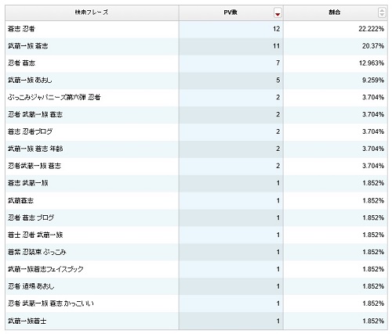
Task: Click the 22.222% percentage cell
Action: 336,29
